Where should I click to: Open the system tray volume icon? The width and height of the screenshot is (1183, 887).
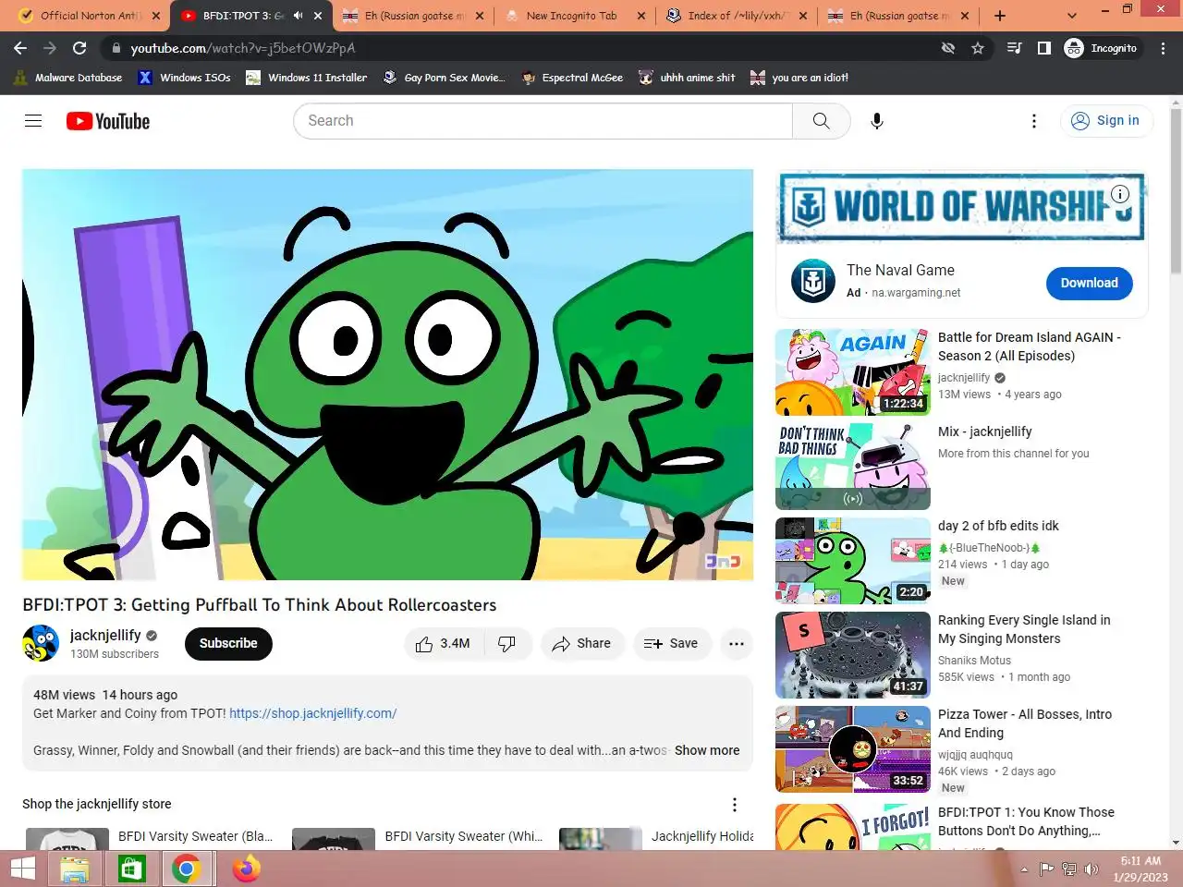(x=1091, y=869)
